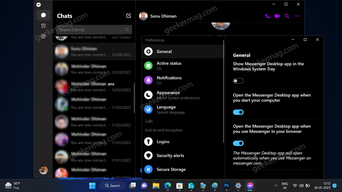Screen dimensions: 342x192
Task: Disable opening Messenger when computer starts
Action: tap(238, 112)
